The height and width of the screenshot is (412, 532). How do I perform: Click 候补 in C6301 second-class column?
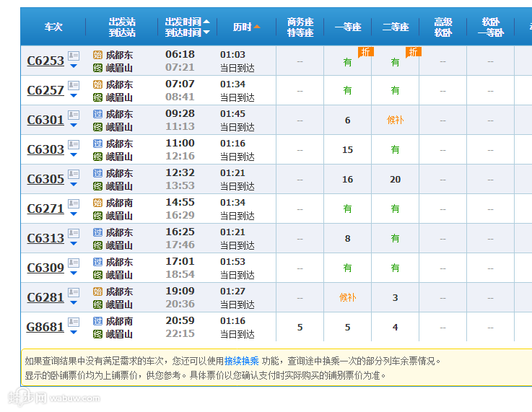pos(395,120)
